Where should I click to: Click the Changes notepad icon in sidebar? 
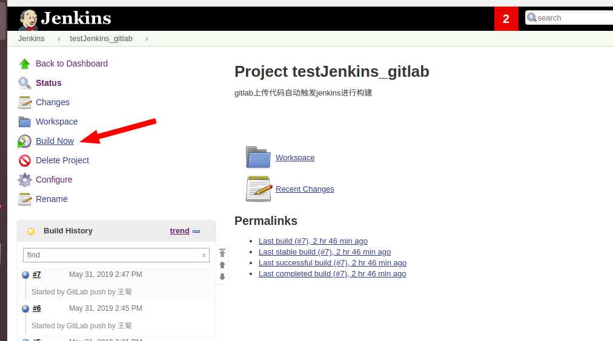(x=25, y=102)
